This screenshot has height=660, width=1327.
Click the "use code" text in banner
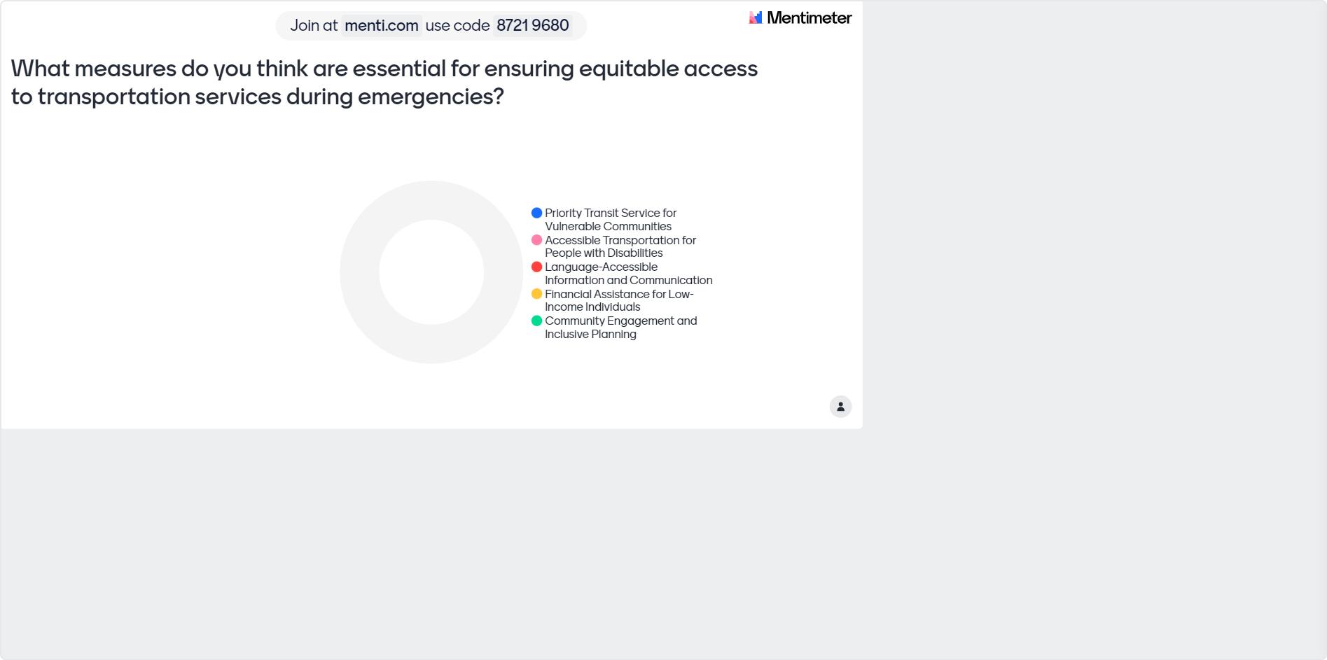[457, 26]
